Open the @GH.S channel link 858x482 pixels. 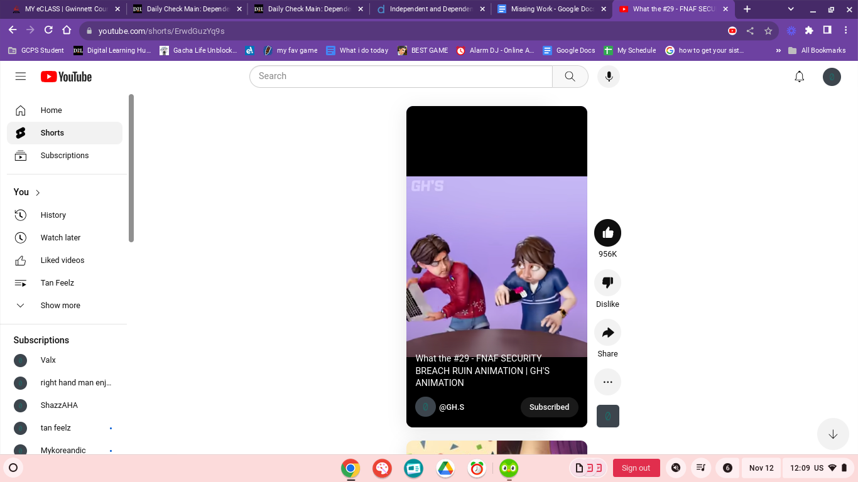(452, 407)
